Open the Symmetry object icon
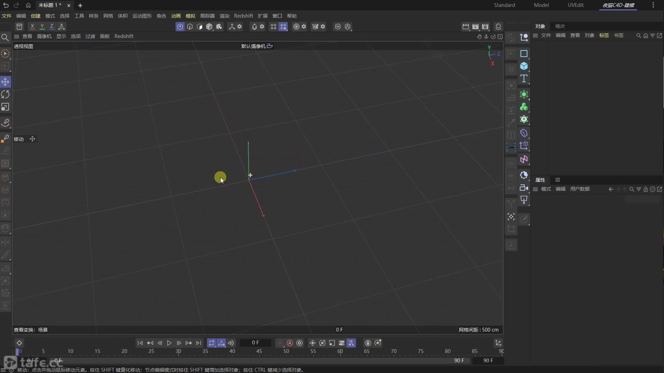This screenshot has height=373, width=664. coord(524,159)
